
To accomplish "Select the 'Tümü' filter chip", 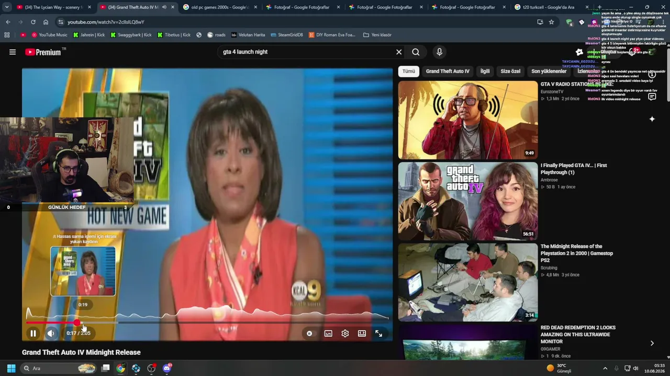I will tap(409, 71).
